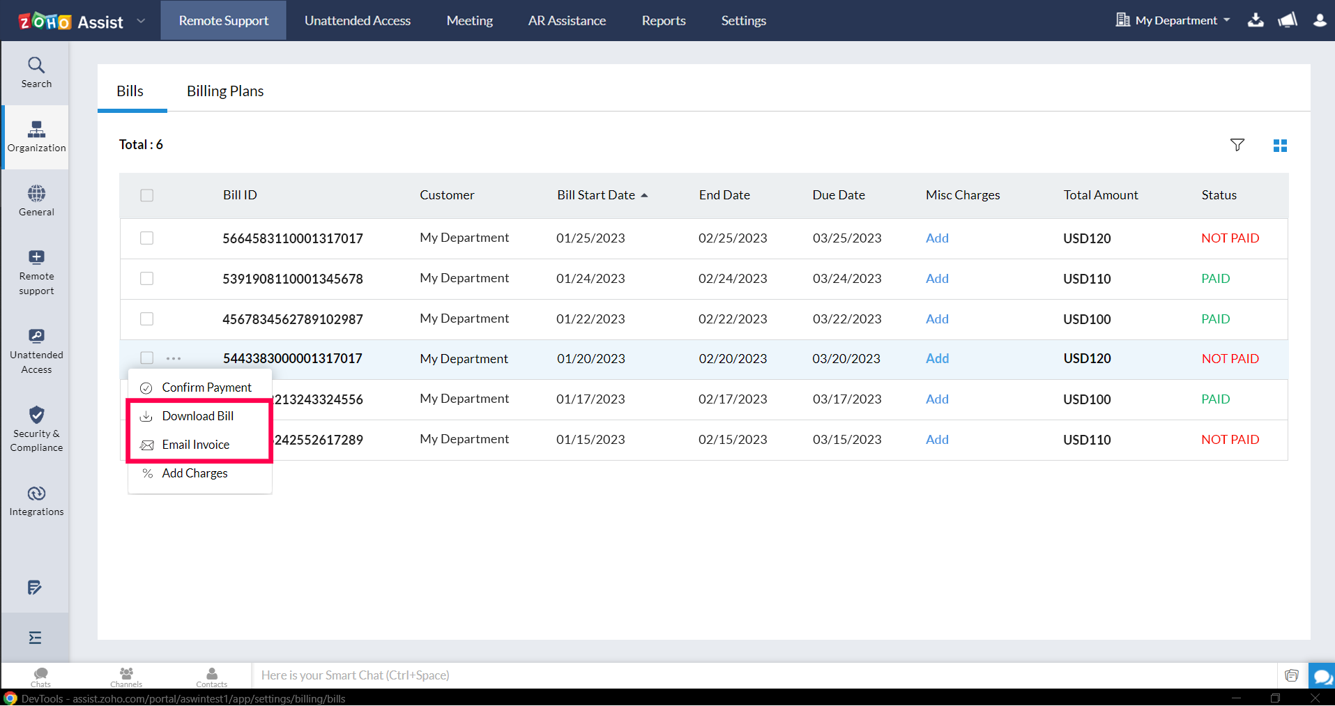Choose Download Bill from context menu
This screenshot has width=1335, height=706.
(197, 416)
